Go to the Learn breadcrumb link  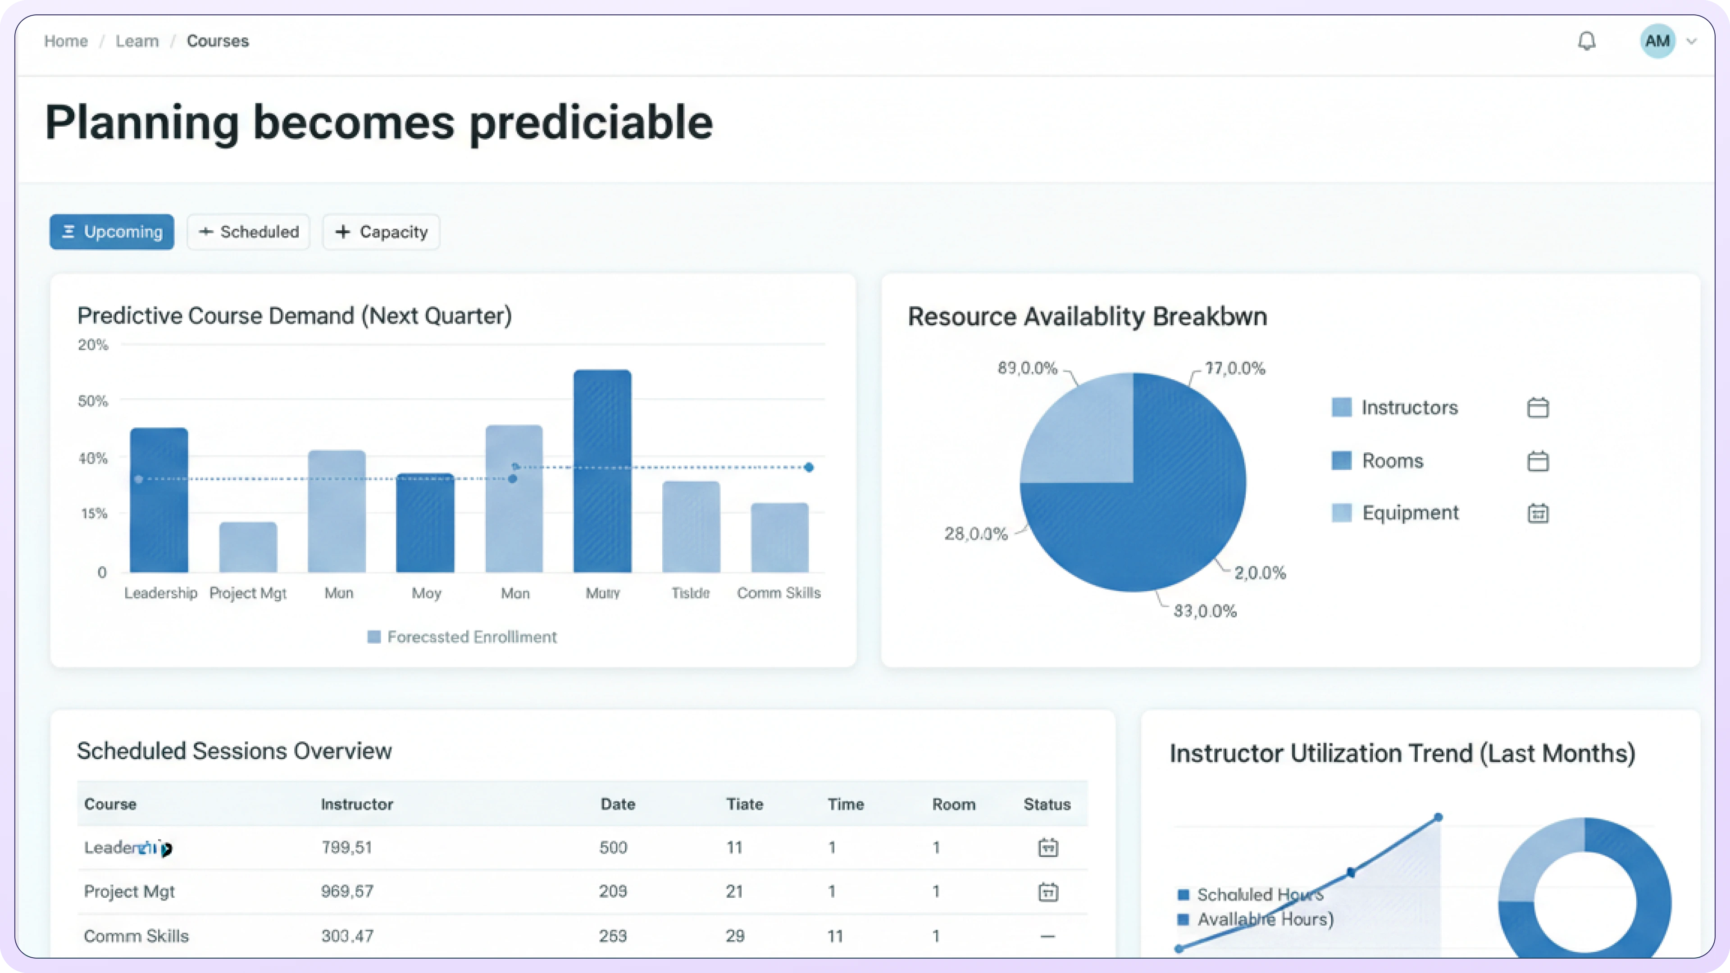137,41
